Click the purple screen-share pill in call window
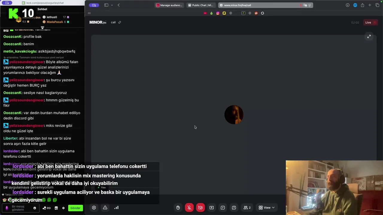Viewport: 383px width, 215px height. pos(94,5)
